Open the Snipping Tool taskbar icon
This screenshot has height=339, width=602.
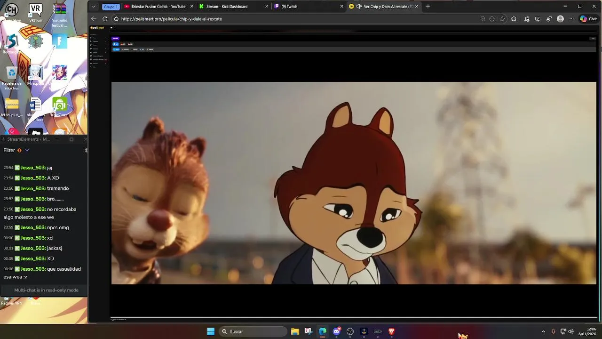pos(308,331)
